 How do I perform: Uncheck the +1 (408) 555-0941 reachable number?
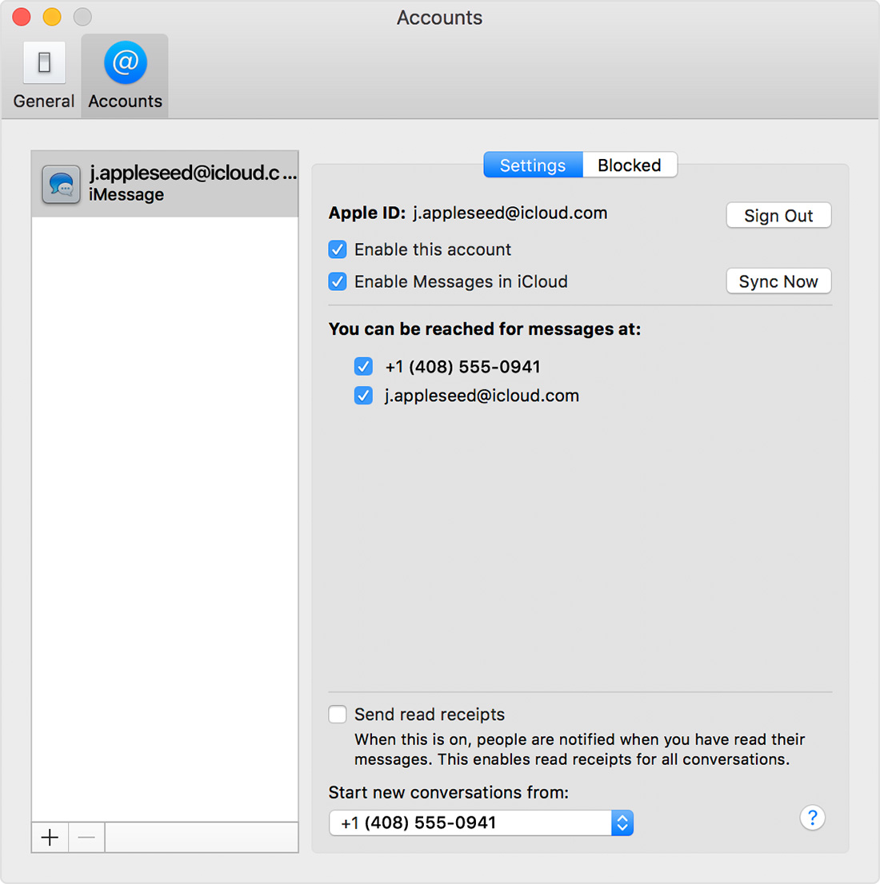click(363, 367)
